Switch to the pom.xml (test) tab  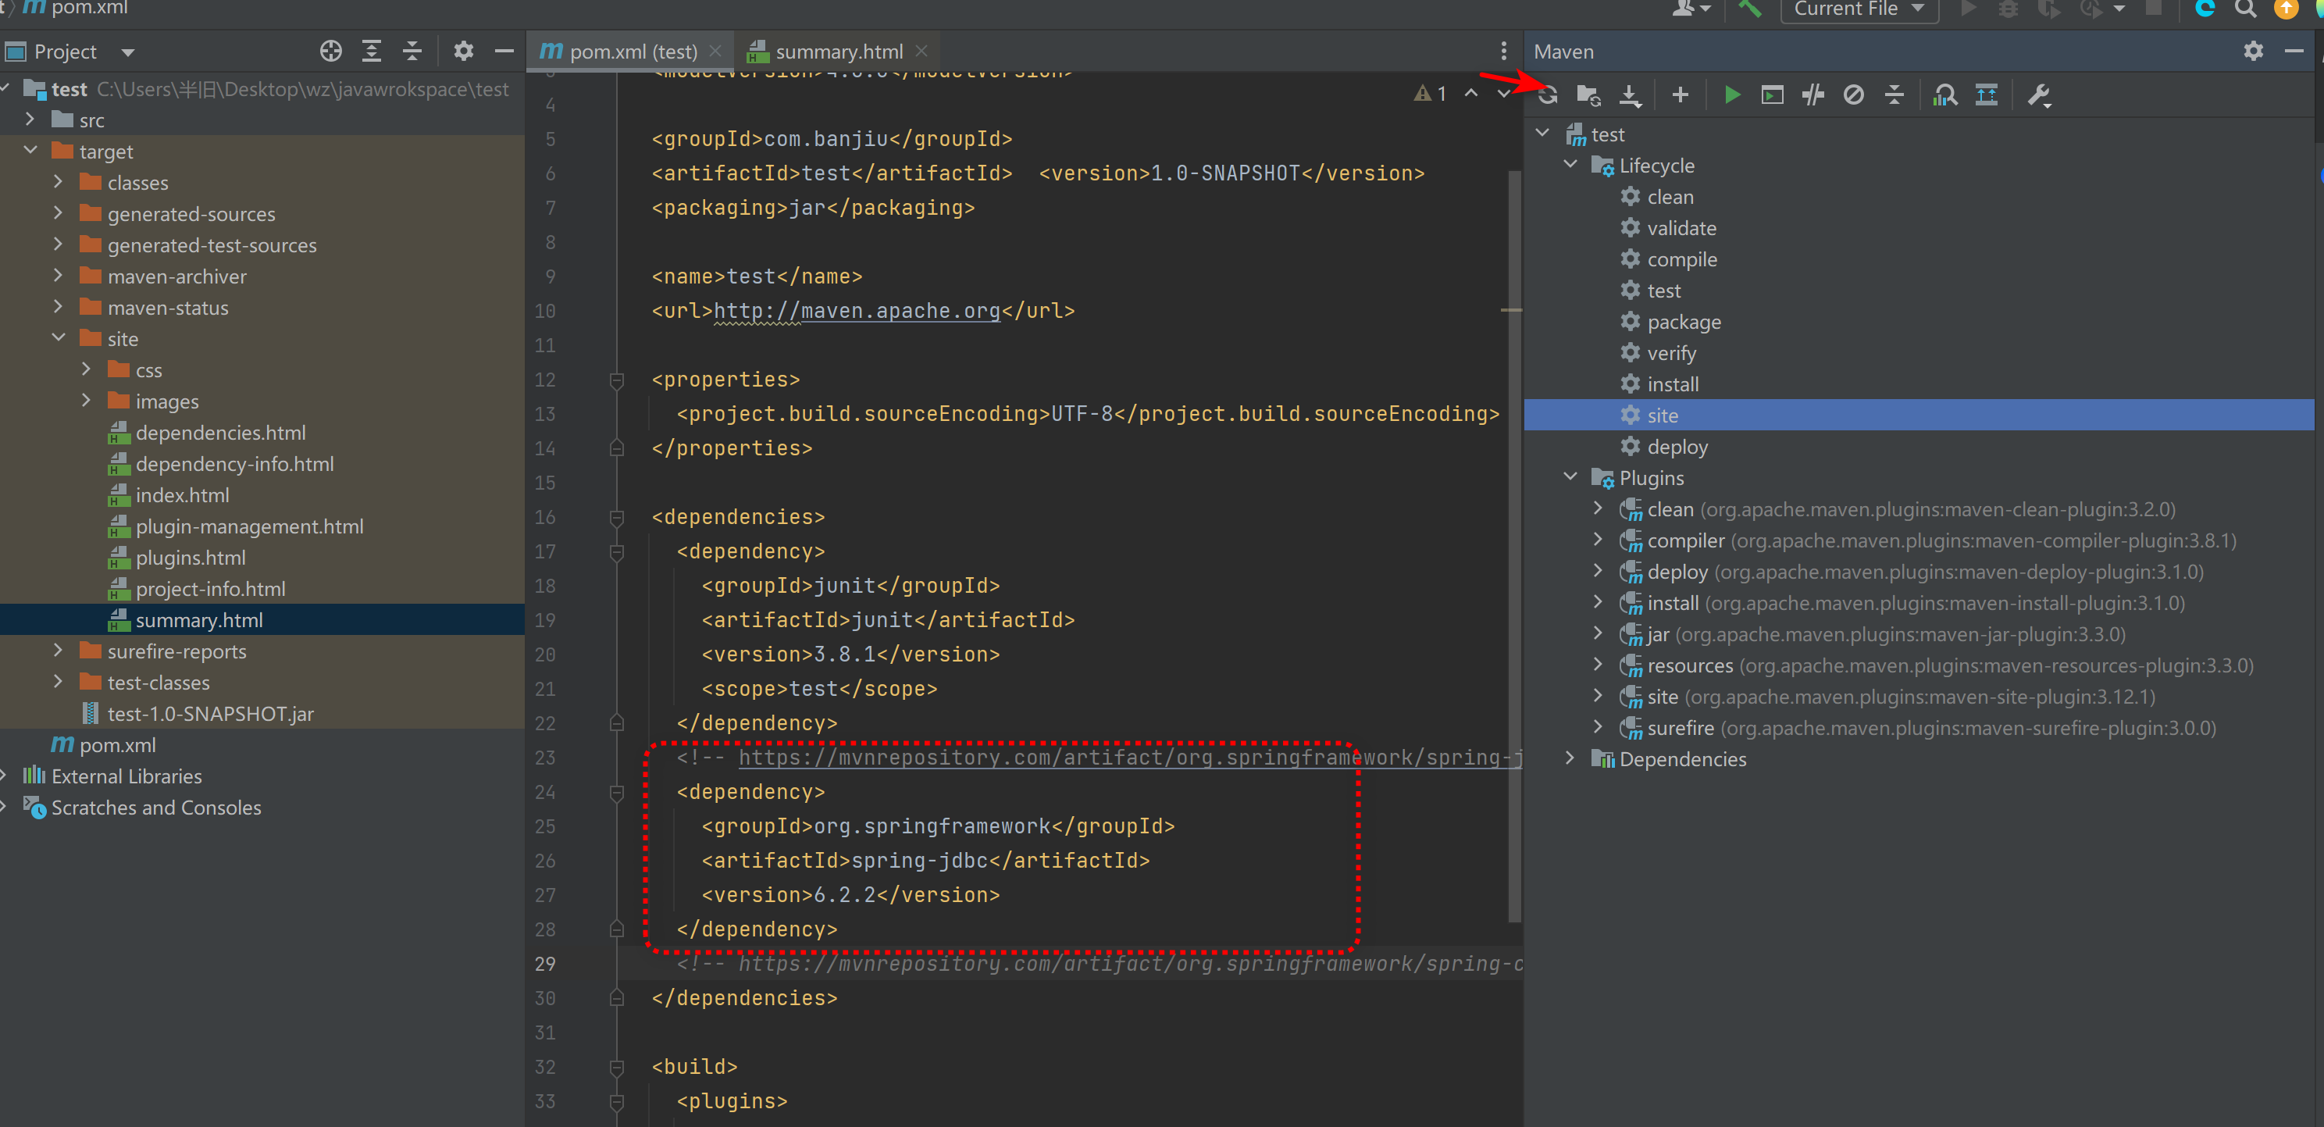[622, 51]
